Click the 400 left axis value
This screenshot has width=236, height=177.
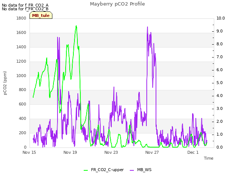click(22, 119)
